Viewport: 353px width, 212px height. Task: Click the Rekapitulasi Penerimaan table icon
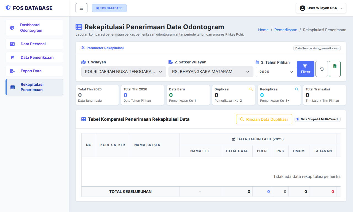(x=13, y=87)
